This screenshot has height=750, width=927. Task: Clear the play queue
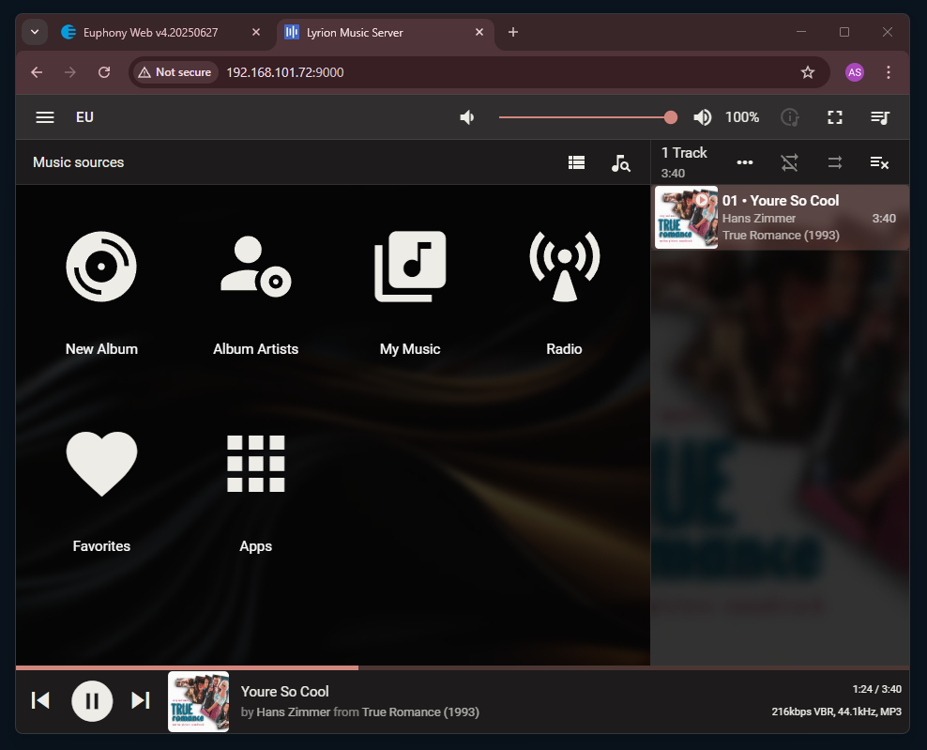[880, 162]
